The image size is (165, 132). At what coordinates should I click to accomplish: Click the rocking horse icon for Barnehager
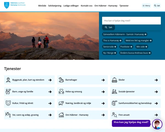(61, 80)
